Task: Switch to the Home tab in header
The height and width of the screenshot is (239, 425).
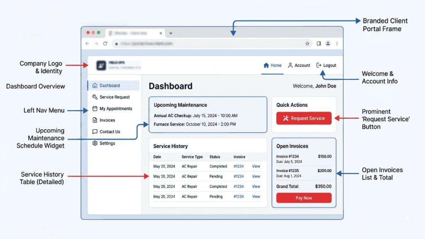Action: pyautogui.click(x=272, y=65)
